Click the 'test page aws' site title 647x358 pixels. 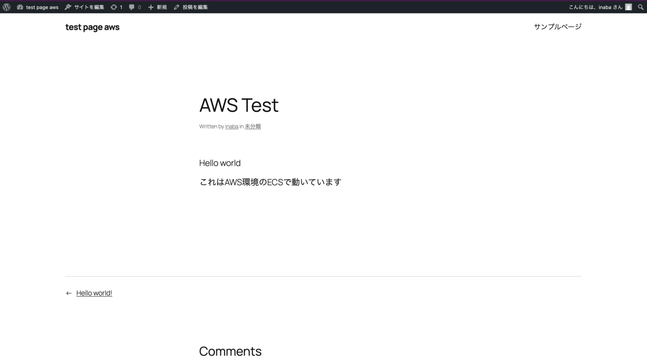pyautogui.click(x=93, y=27)
